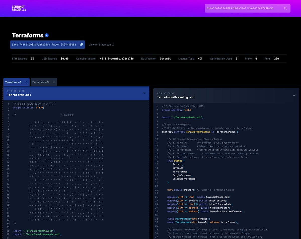Click the TerraformsDreaming.sol file header title
Image resolution: width=301 pixels, height=239 pixels.
176,97
